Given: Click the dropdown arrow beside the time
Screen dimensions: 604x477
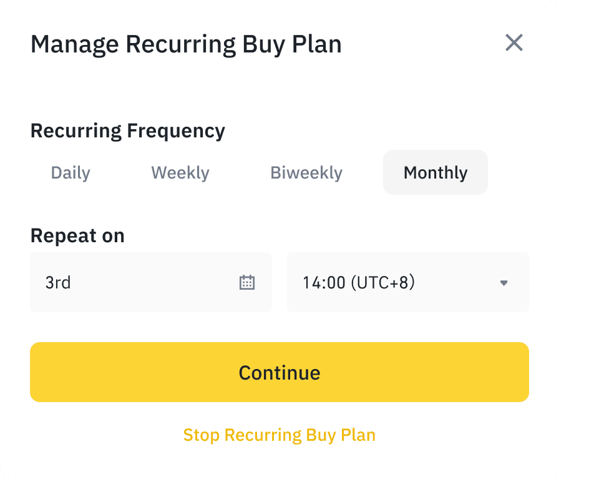Looking at the screenshot, I should click(x=504, y=282).
